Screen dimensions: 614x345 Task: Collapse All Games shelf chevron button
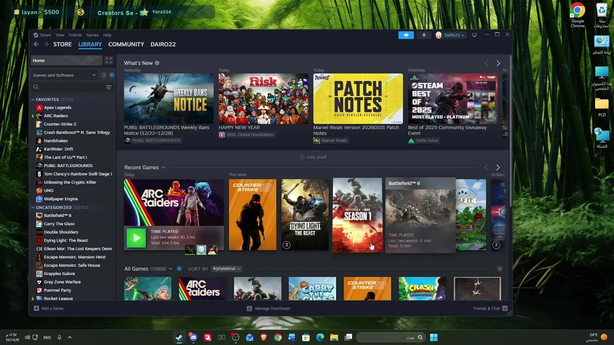point(499,269)
